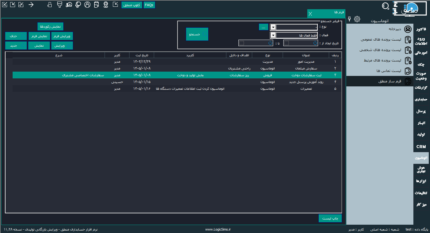Click the تاریخ ثبت column header
Screen dimensions: 430x233
pyautogui.click(x=141, y=55)
